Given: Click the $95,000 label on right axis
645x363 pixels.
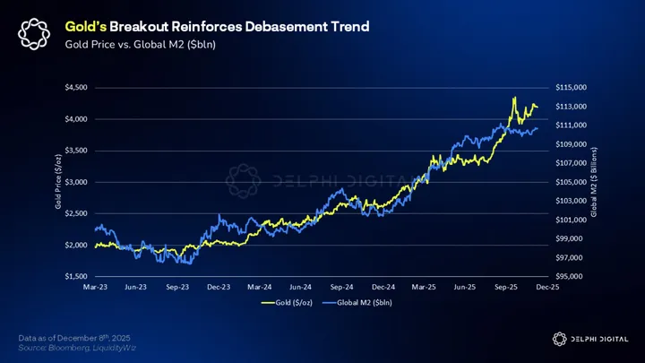Looking at the screenshot, I should 572,276.
